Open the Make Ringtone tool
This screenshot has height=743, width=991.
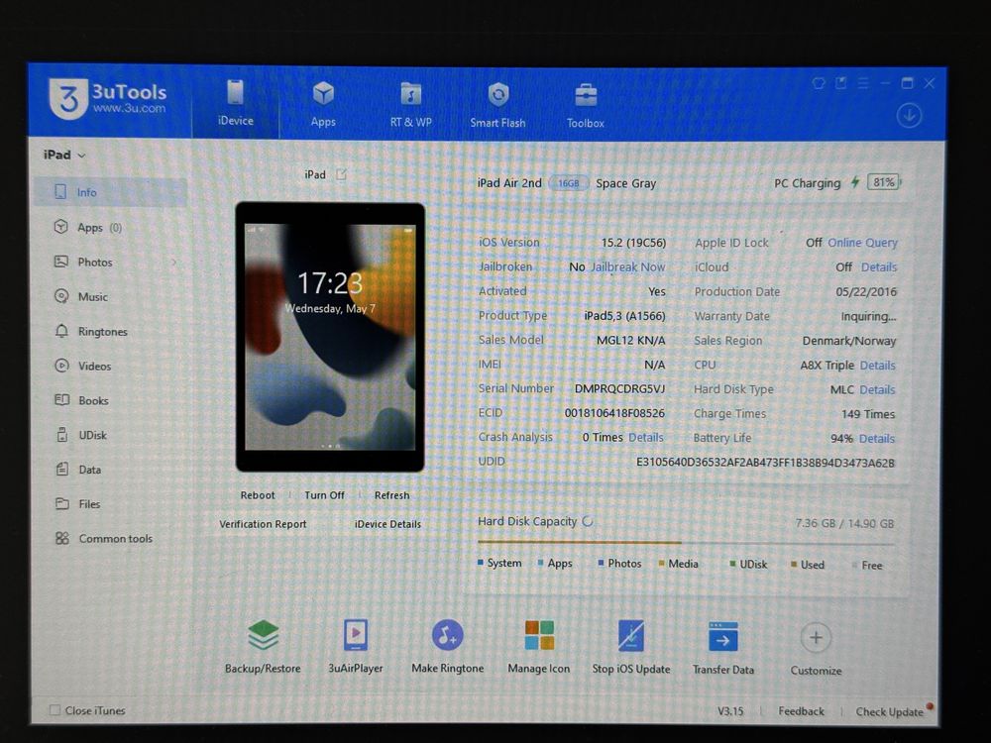click(448, 647)
